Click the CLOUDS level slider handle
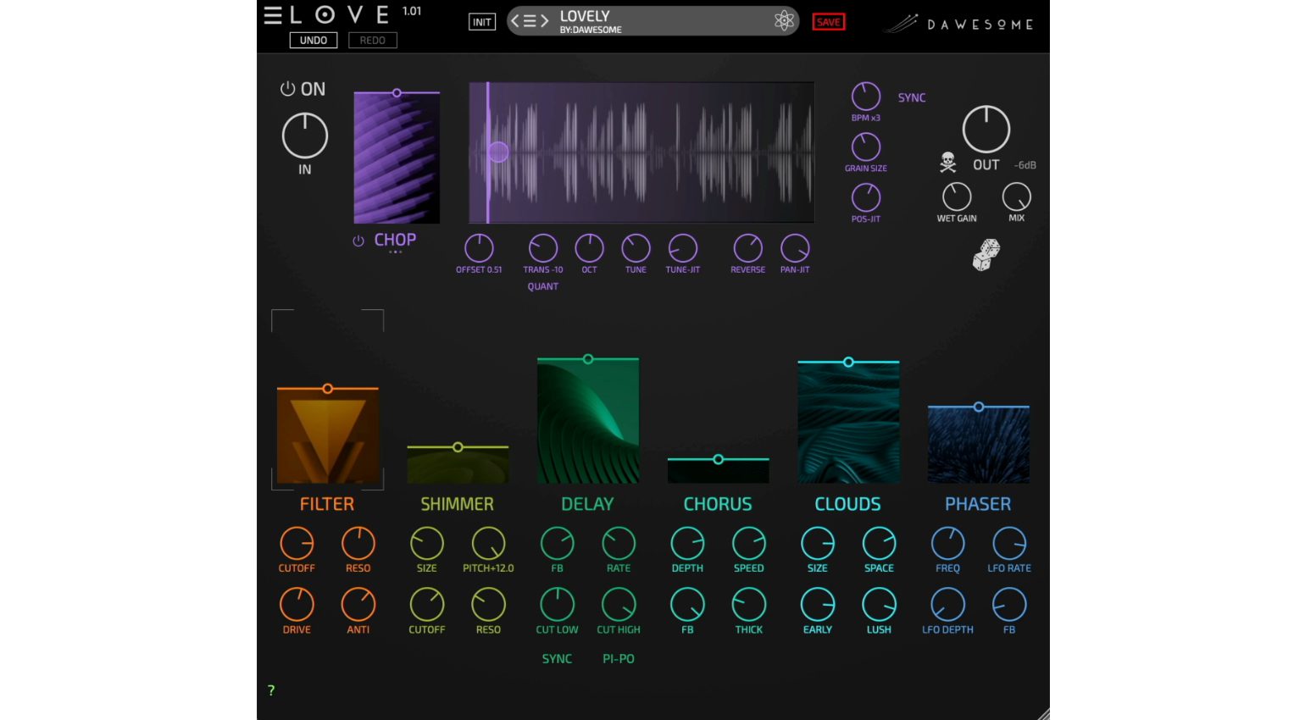Screen dimensions: 1305x720 (848, 362)
